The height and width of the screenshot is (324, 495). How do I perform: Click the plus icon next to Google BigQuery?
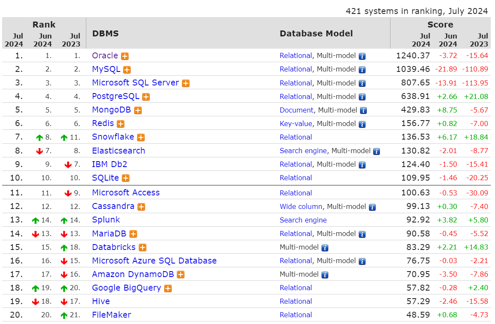168,288
